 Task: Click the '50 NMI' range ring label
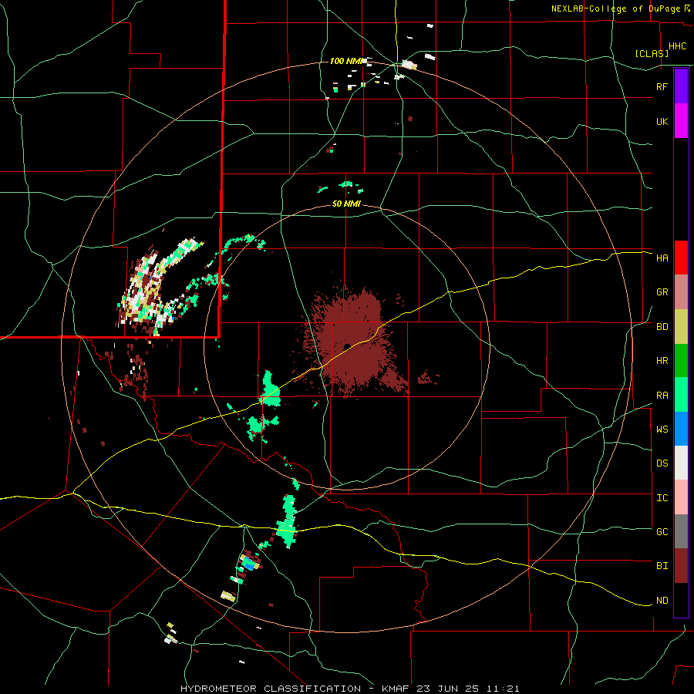tap(346, 204)
